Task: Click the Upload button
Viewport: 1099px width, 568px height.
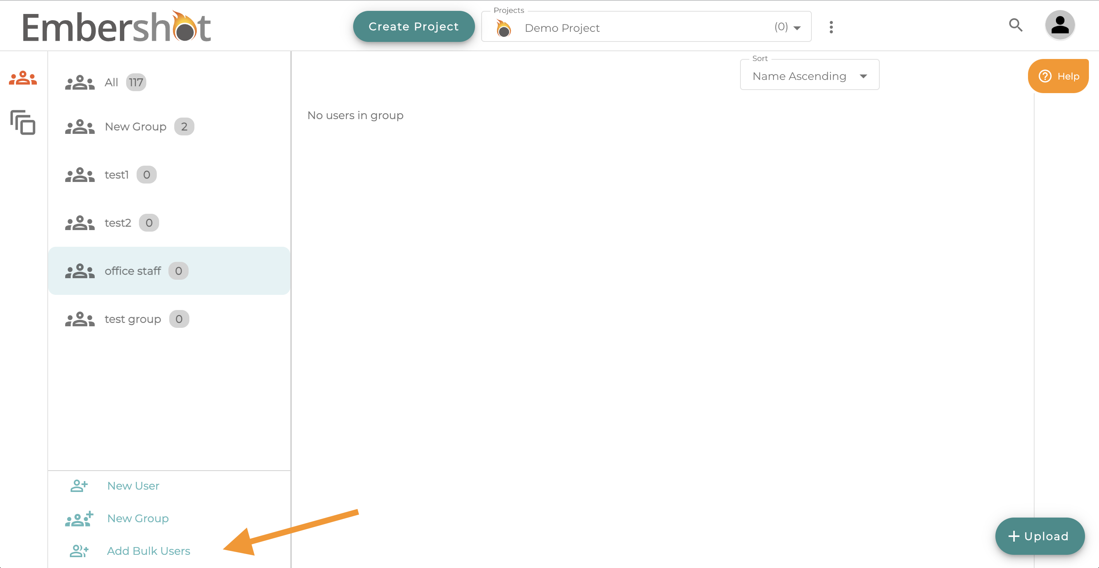Action: click(1039, 536)
